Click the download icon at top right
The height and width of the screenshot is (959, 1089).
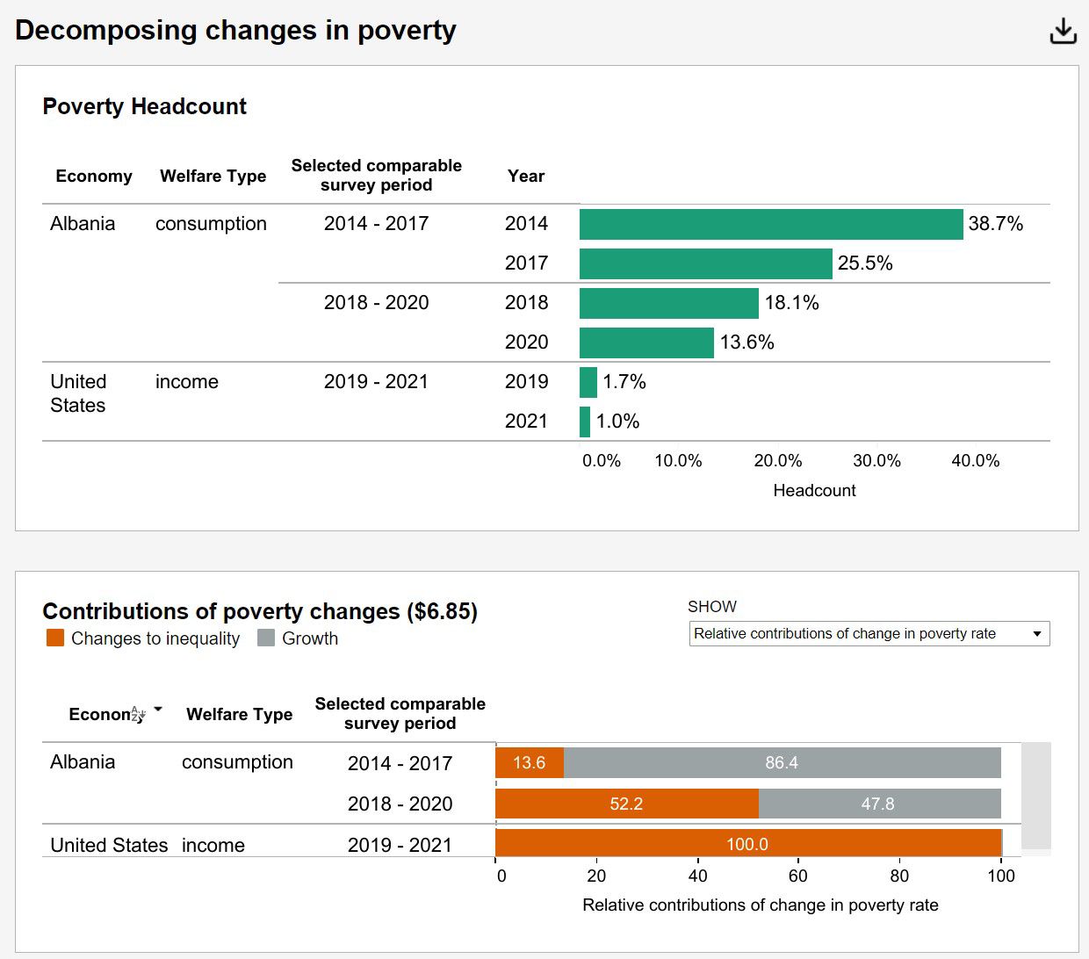(1063, 29)
